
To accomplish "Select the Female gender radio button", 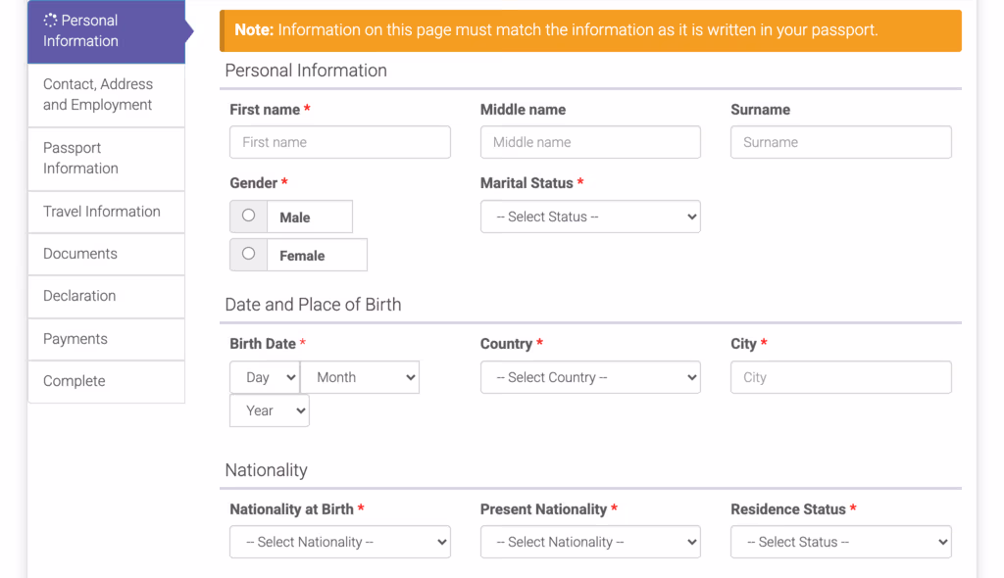I will click(x=248, y=254).
